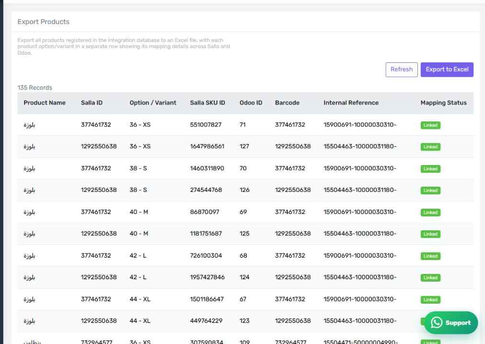Click the Odoo ID column header

click(x=251, y=103)
